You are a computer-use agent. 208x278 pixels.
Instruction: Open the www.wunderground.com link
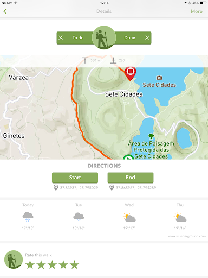point(187,236)
